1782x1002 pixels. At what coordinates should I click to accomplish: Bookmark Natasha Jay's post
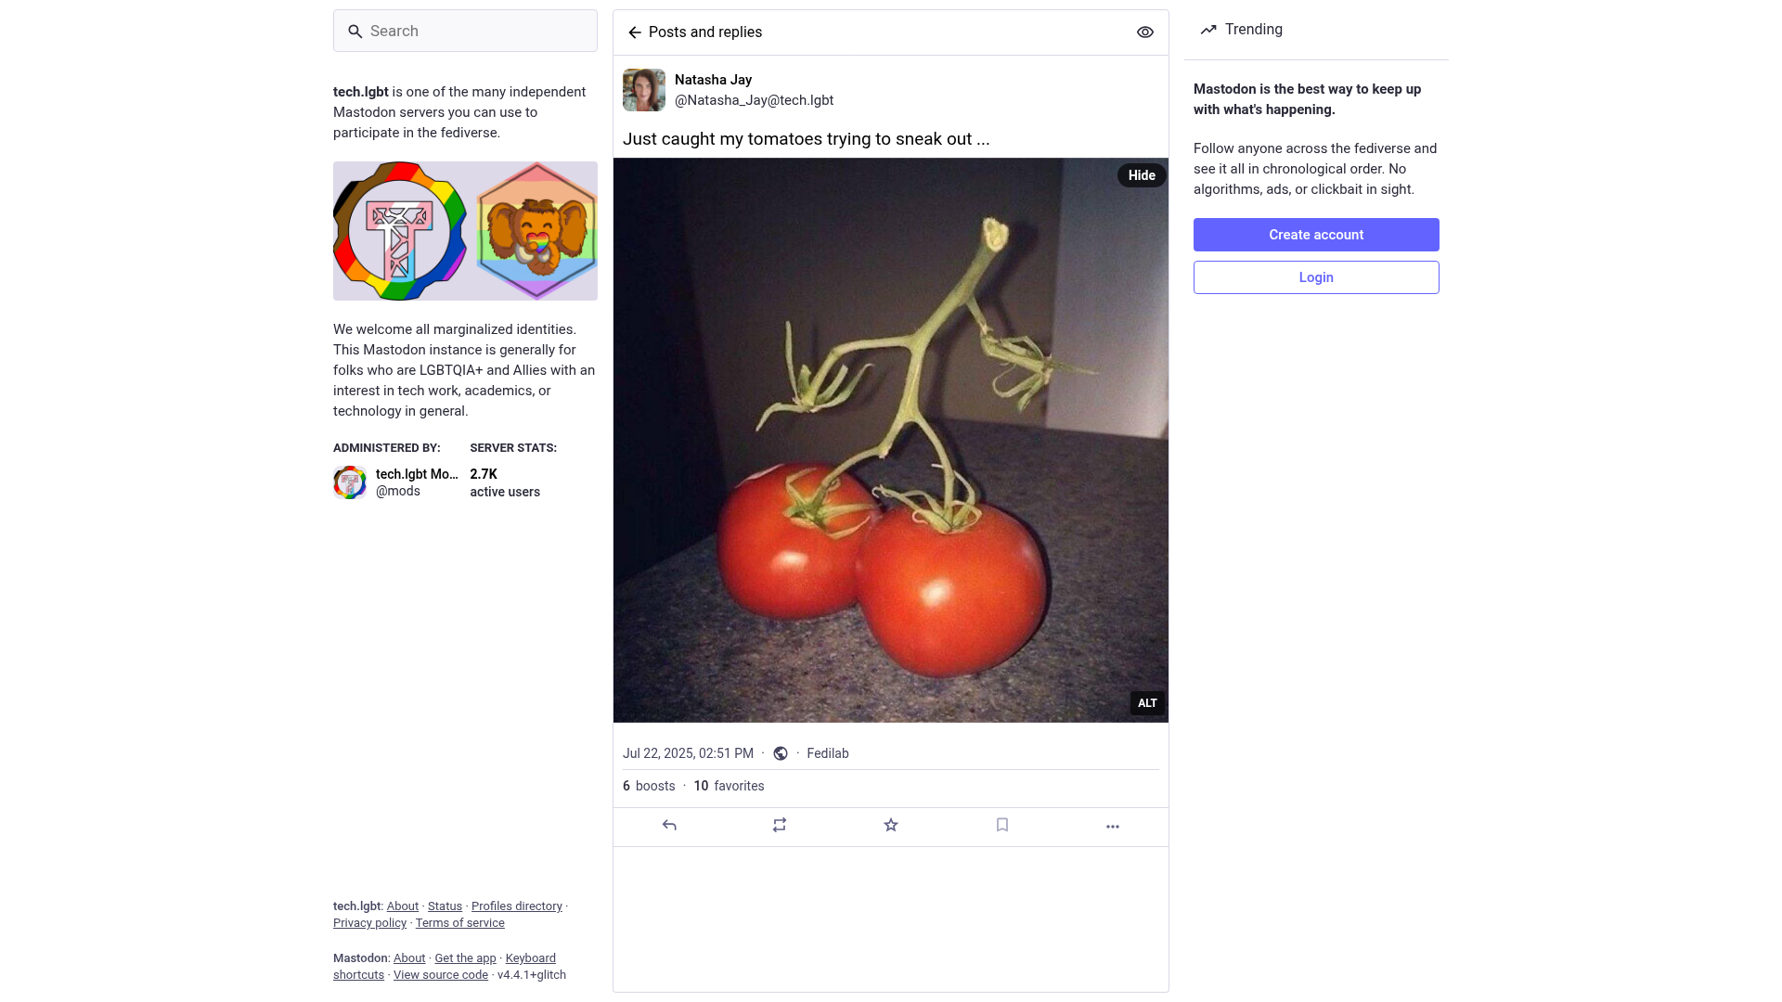click(x=1002, y=825)
